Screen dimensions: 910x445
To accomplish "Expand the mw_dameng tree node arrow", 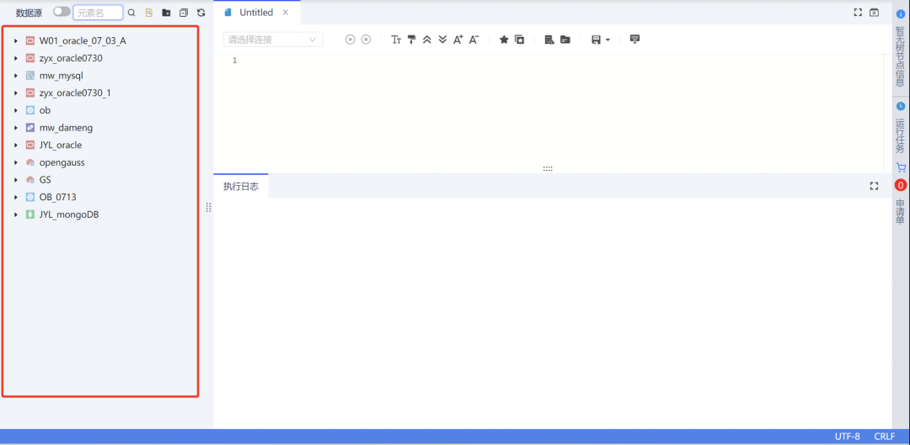I will tap(16, 128).
